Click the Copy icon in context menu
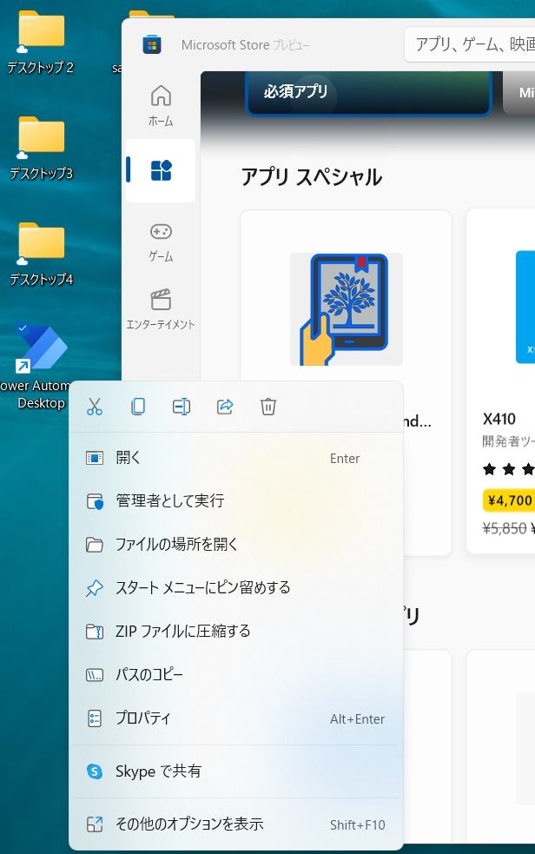The width and height of the screenshot is (535, 854). (x=138, y=407)
